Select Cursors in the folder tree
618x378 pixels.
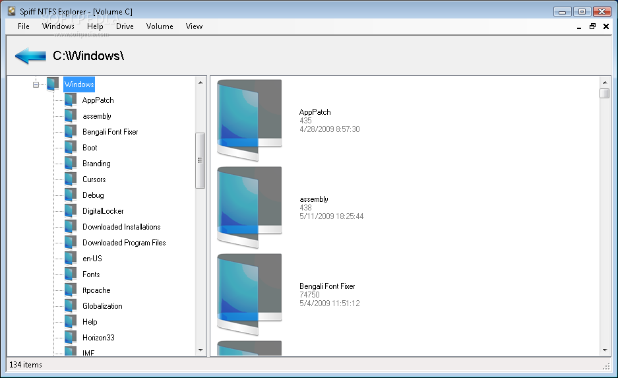tap(94, 179)
